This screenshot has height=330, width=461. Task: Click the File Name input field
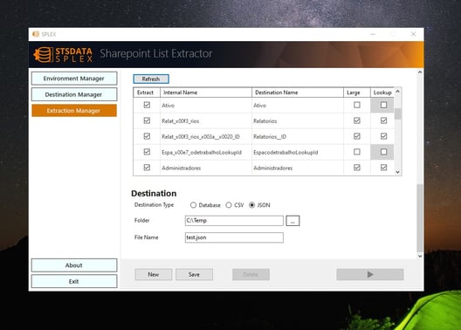pyautogui.click(x=234, y=237)
